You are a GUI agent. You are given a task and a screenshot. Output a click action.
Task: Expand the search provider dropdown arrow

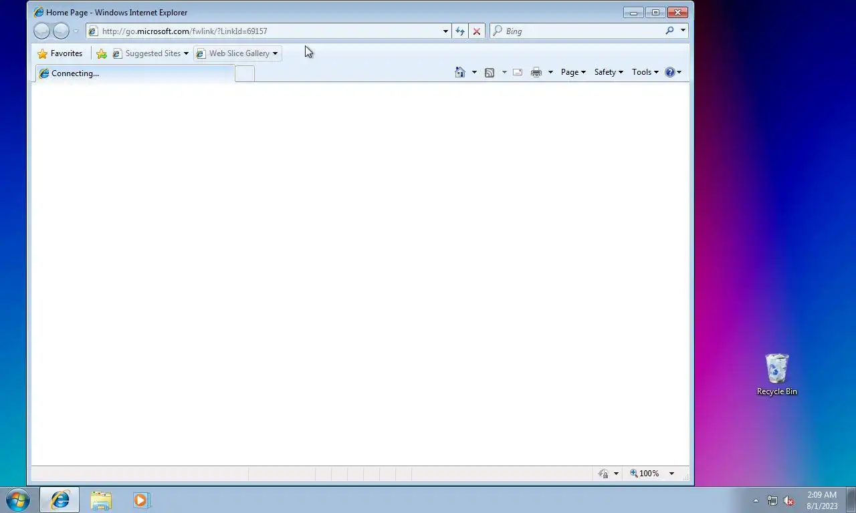pos(683,31)
